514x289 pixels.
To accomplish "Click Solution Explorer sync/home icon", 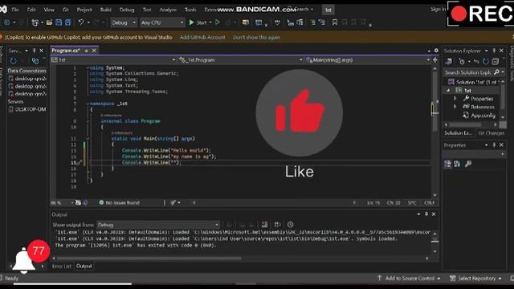I will (x=448, y=62).
